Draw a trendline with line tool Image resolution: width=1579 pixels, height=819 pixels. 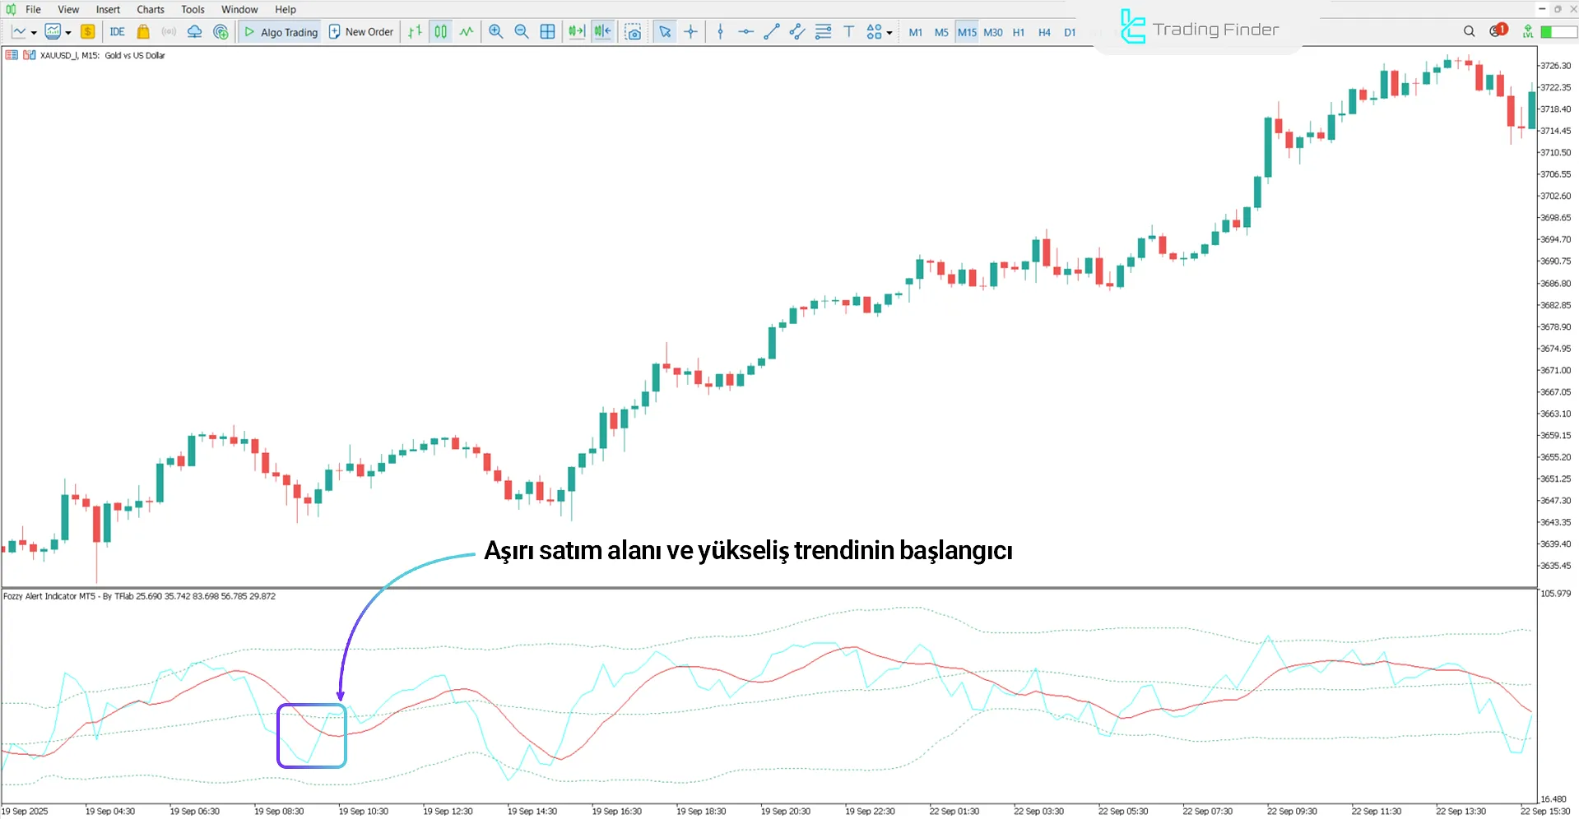coord(771,31)
